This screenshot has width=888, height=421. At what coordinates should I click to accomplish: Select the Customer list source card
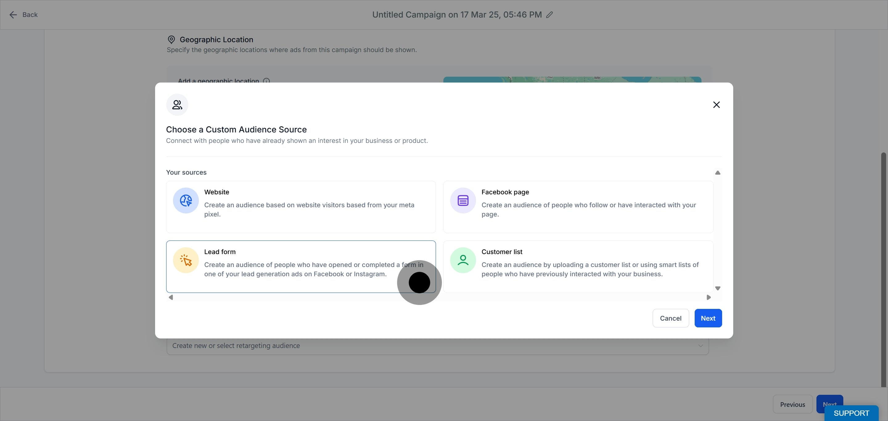578,266
